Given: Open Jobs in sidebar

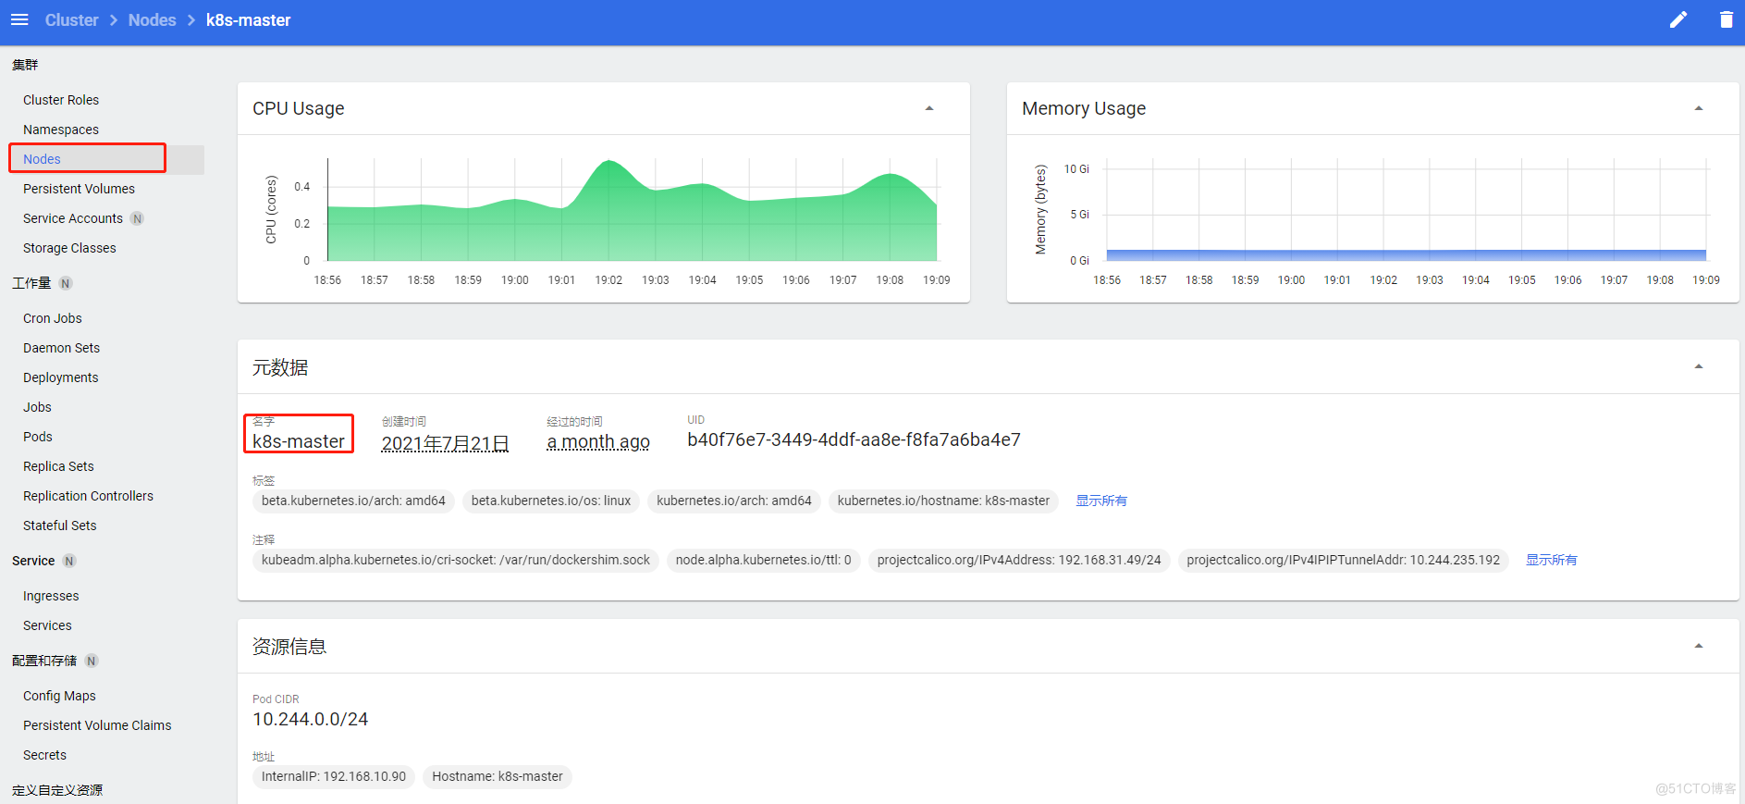Looking at the screenshot, I should coord(37,407).
